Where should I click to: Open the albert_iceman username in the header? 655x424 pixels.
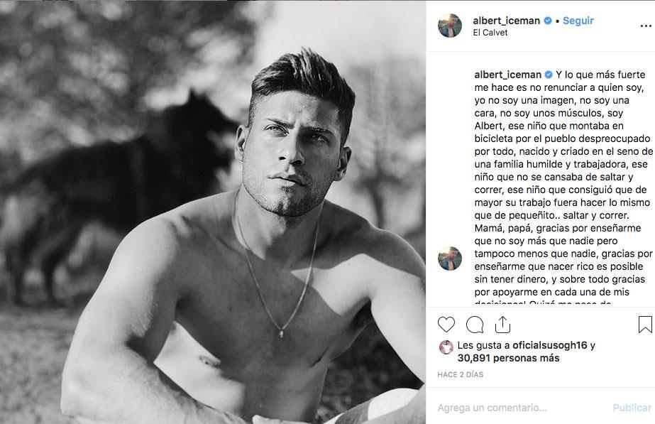pyautogui.click(x=506, y=21)
